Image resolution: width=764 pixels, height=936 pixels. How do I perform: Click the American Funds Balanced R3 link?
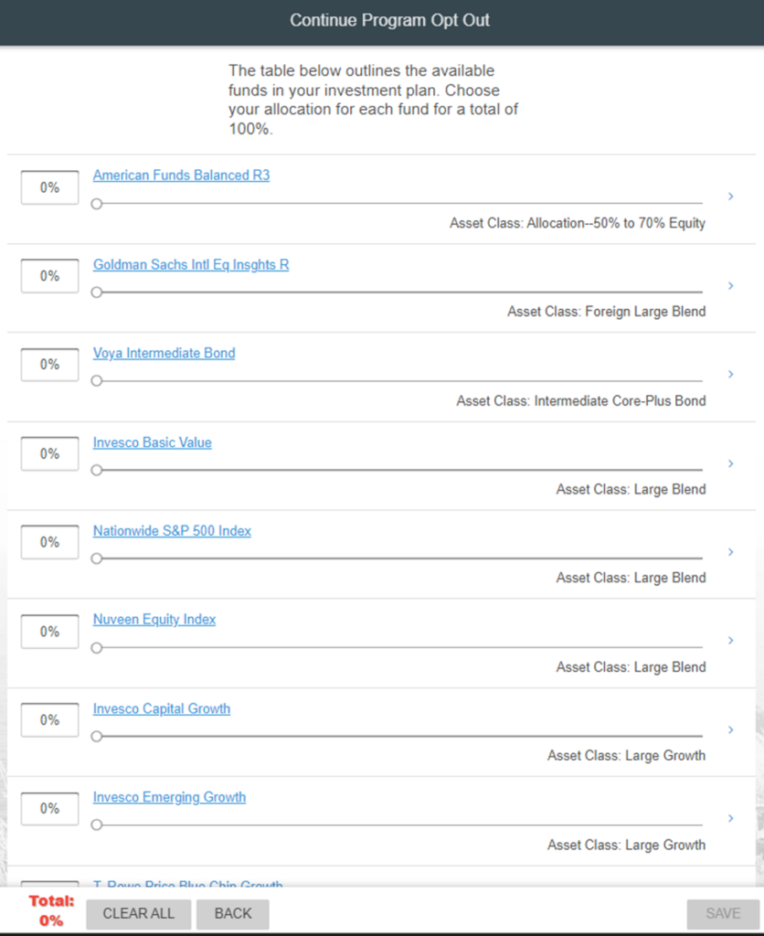point(181,175)
